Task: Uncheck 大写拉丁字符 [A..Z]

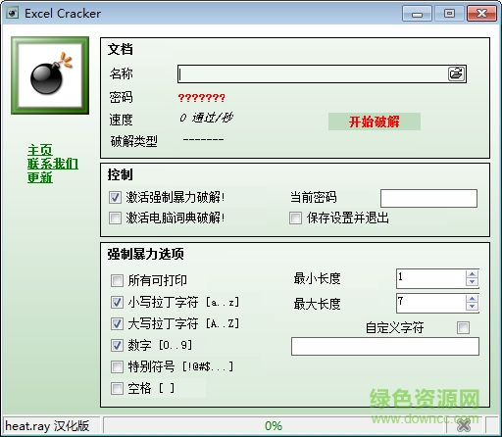Action: (x=117, y=323)
